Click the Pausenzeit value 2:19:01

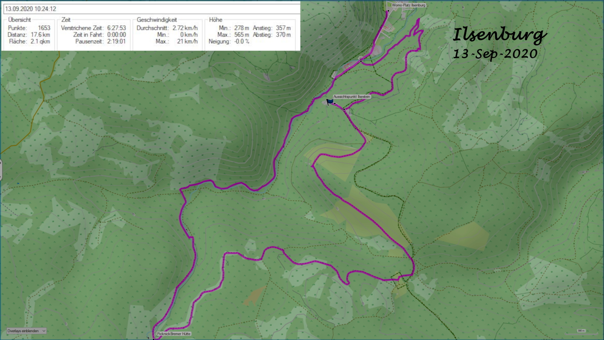[117, 42]
